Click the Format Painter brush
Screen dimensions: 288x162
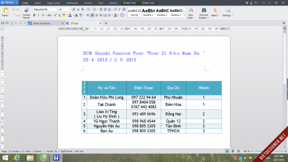click(x=27, y=10)
